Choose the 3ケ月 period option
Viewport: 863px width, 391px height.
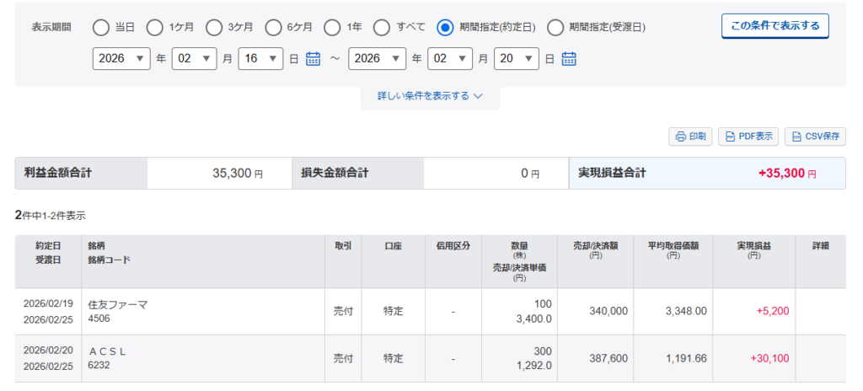(x=215, y=27)
